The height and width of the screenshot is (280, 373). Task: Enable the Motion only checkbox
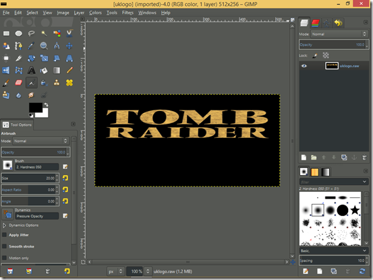pyautogui.click(x=4, y=258)
